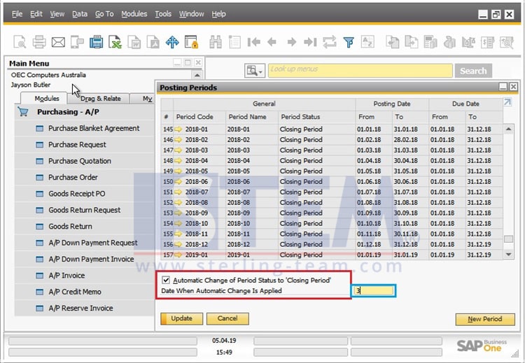Image resolution: width=525 pixels, height=363 pixels.
Task: Open the View menu
Action: coord(57,14)
